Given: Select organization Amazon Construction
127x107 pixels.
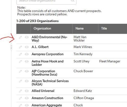Looking at the screenshot, I should click(47, 98).
